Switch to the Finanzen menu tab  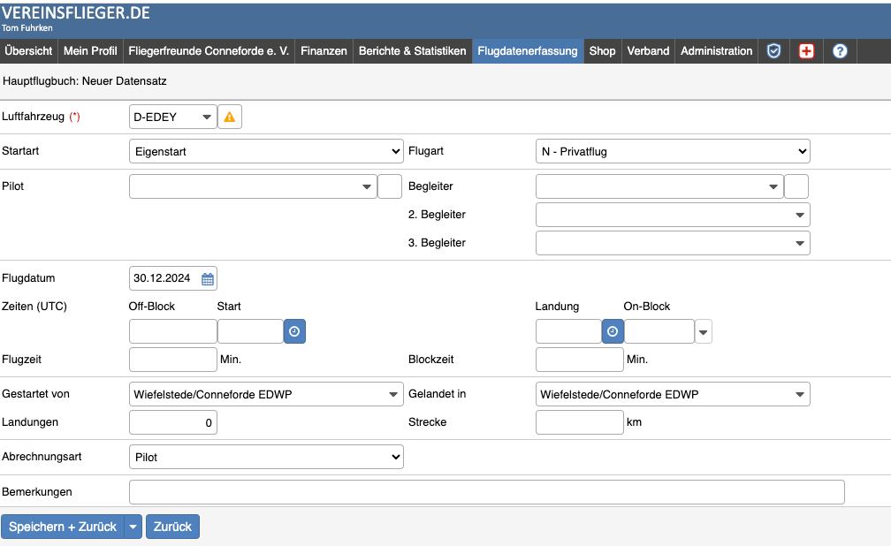click(x=324, y=51)
